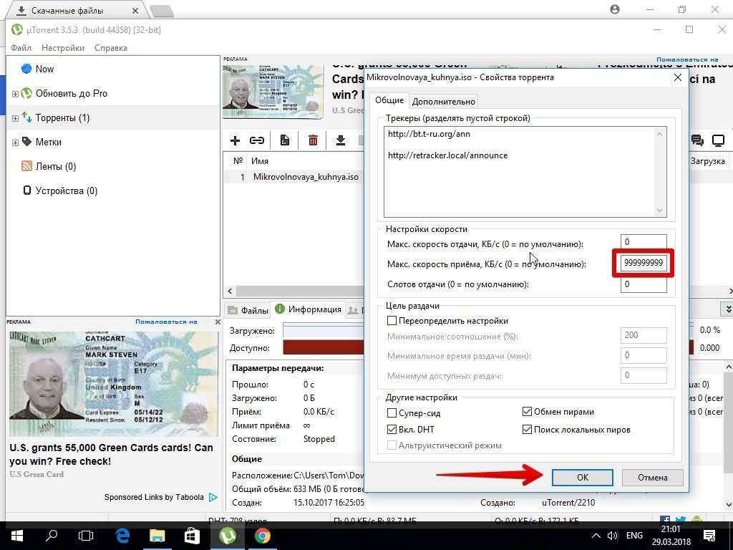Open the Справка menu
Screen dimensions: 733x550
click(x=111, y=48)
